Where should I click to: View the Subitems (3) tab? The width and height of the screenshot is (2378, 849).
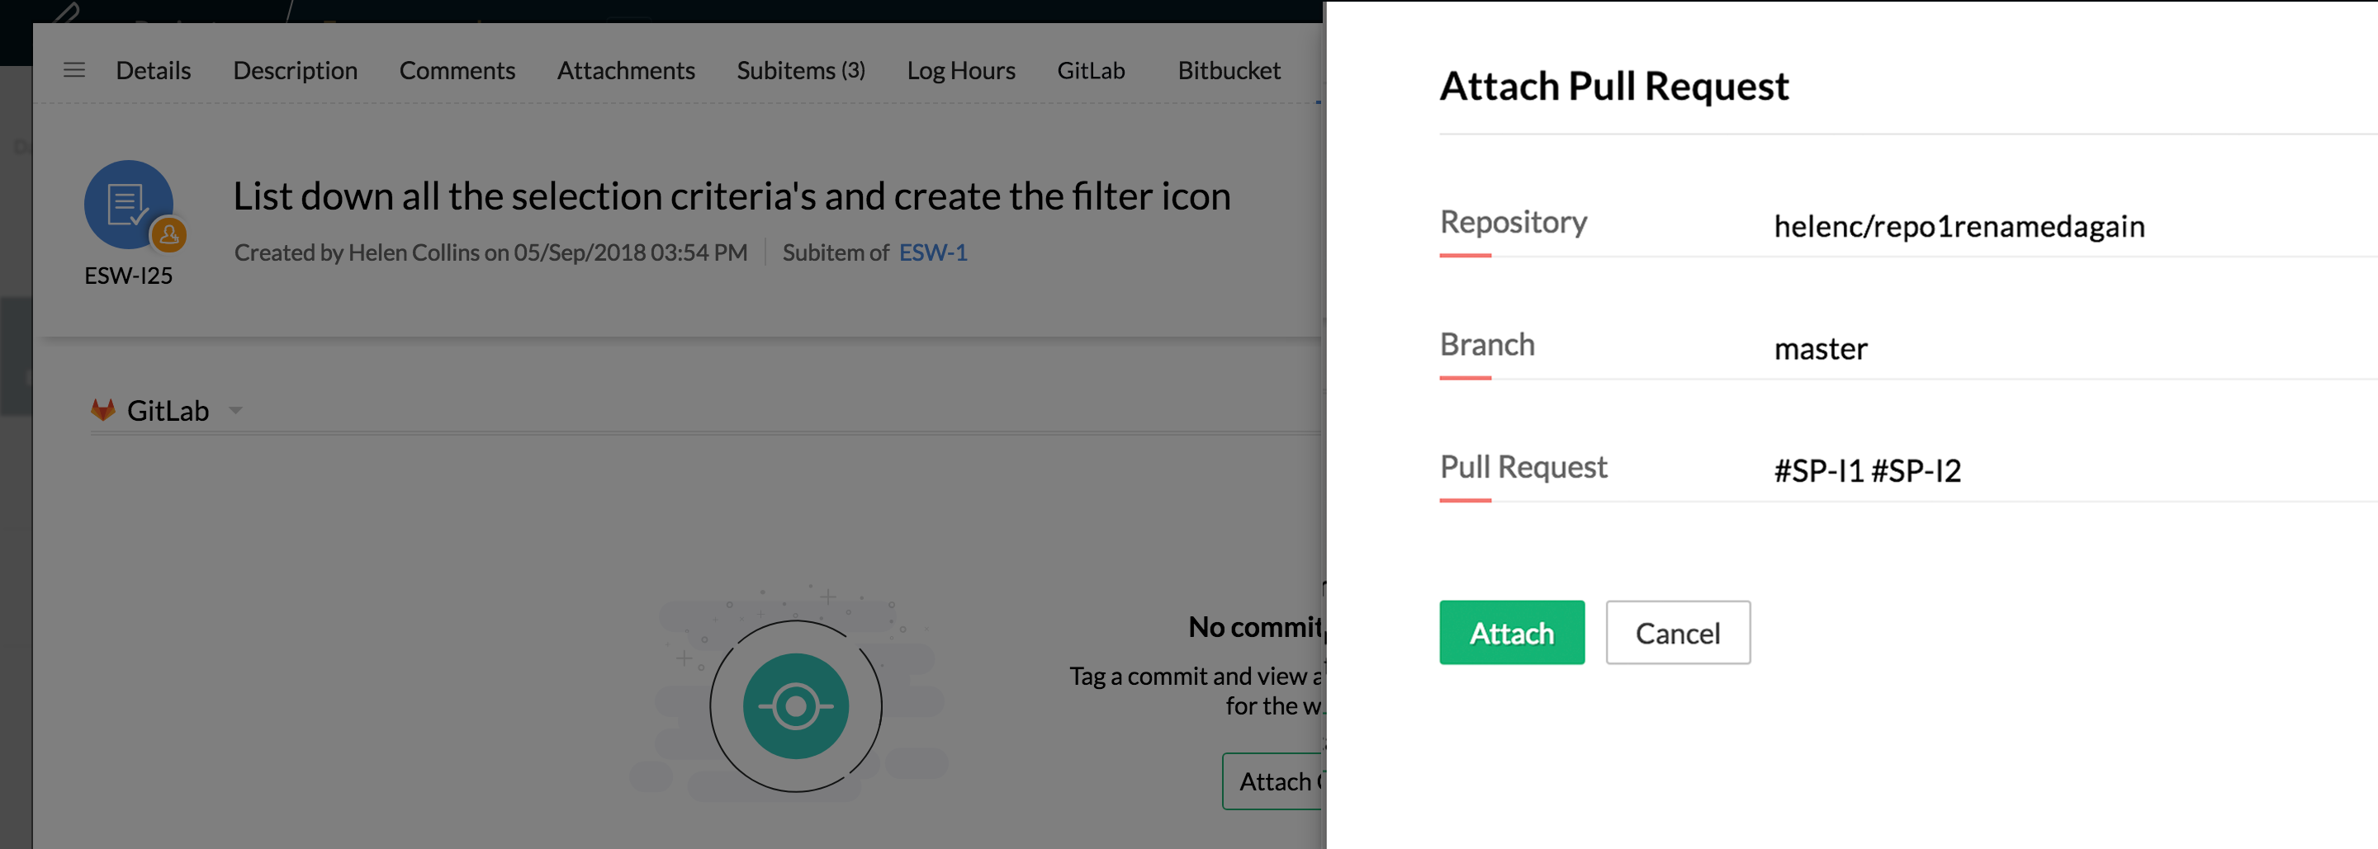click(x=800, y=70)
